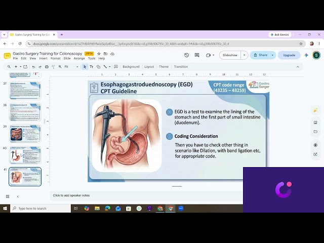The width and height of the screenshot is (324, 243).
Task: Click the Slideshow button
Action: tap(230, 55)
